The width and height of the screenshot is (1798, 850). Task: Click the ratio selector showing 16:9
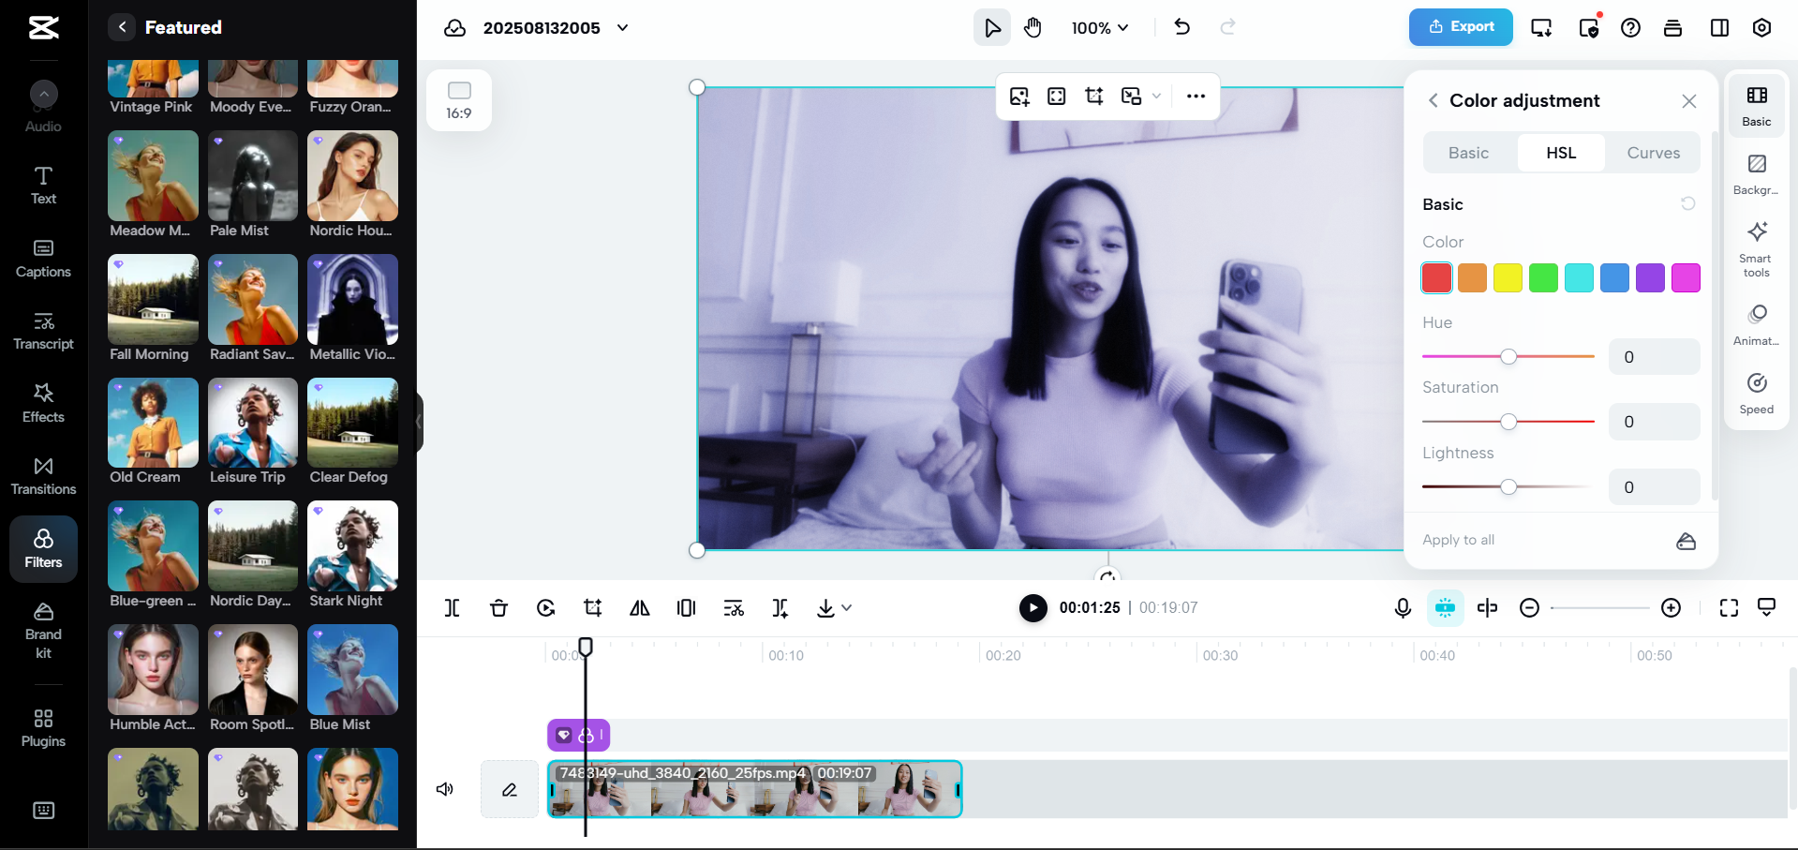458,99
